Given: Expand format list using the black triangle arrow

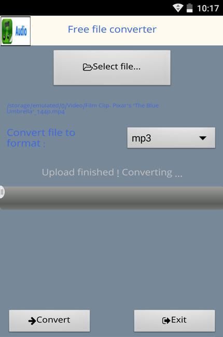Looking at the screenshot, I should (203, 138).
